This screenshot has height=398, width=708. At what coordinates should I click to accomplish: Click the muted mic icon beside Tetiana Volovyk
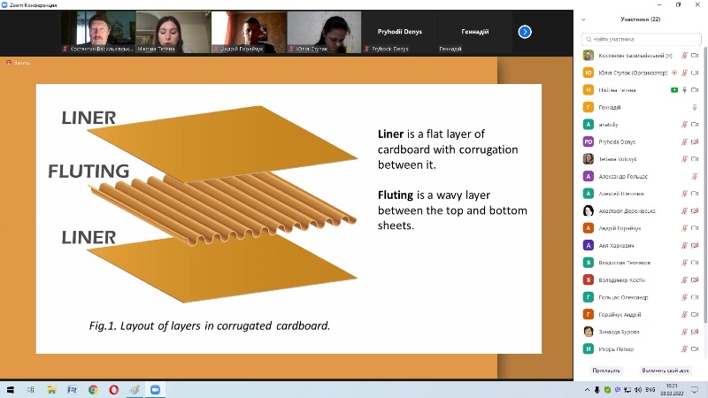[x=684, y=159]
